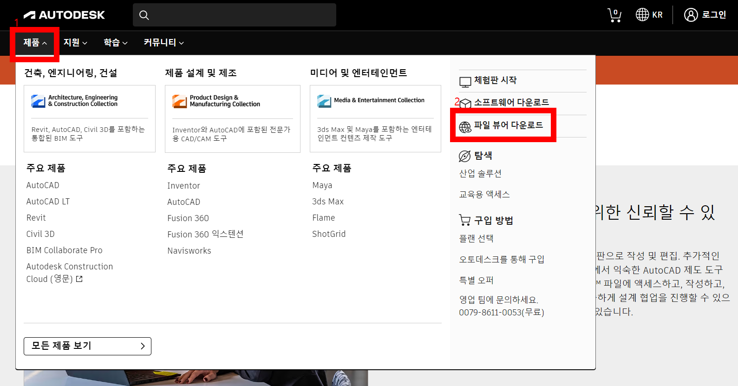This screenshot has height=386, width=738.
Task: Open Fusion 360 익스텐션 link
Action: pyautogui.click(x=205, y=234)
